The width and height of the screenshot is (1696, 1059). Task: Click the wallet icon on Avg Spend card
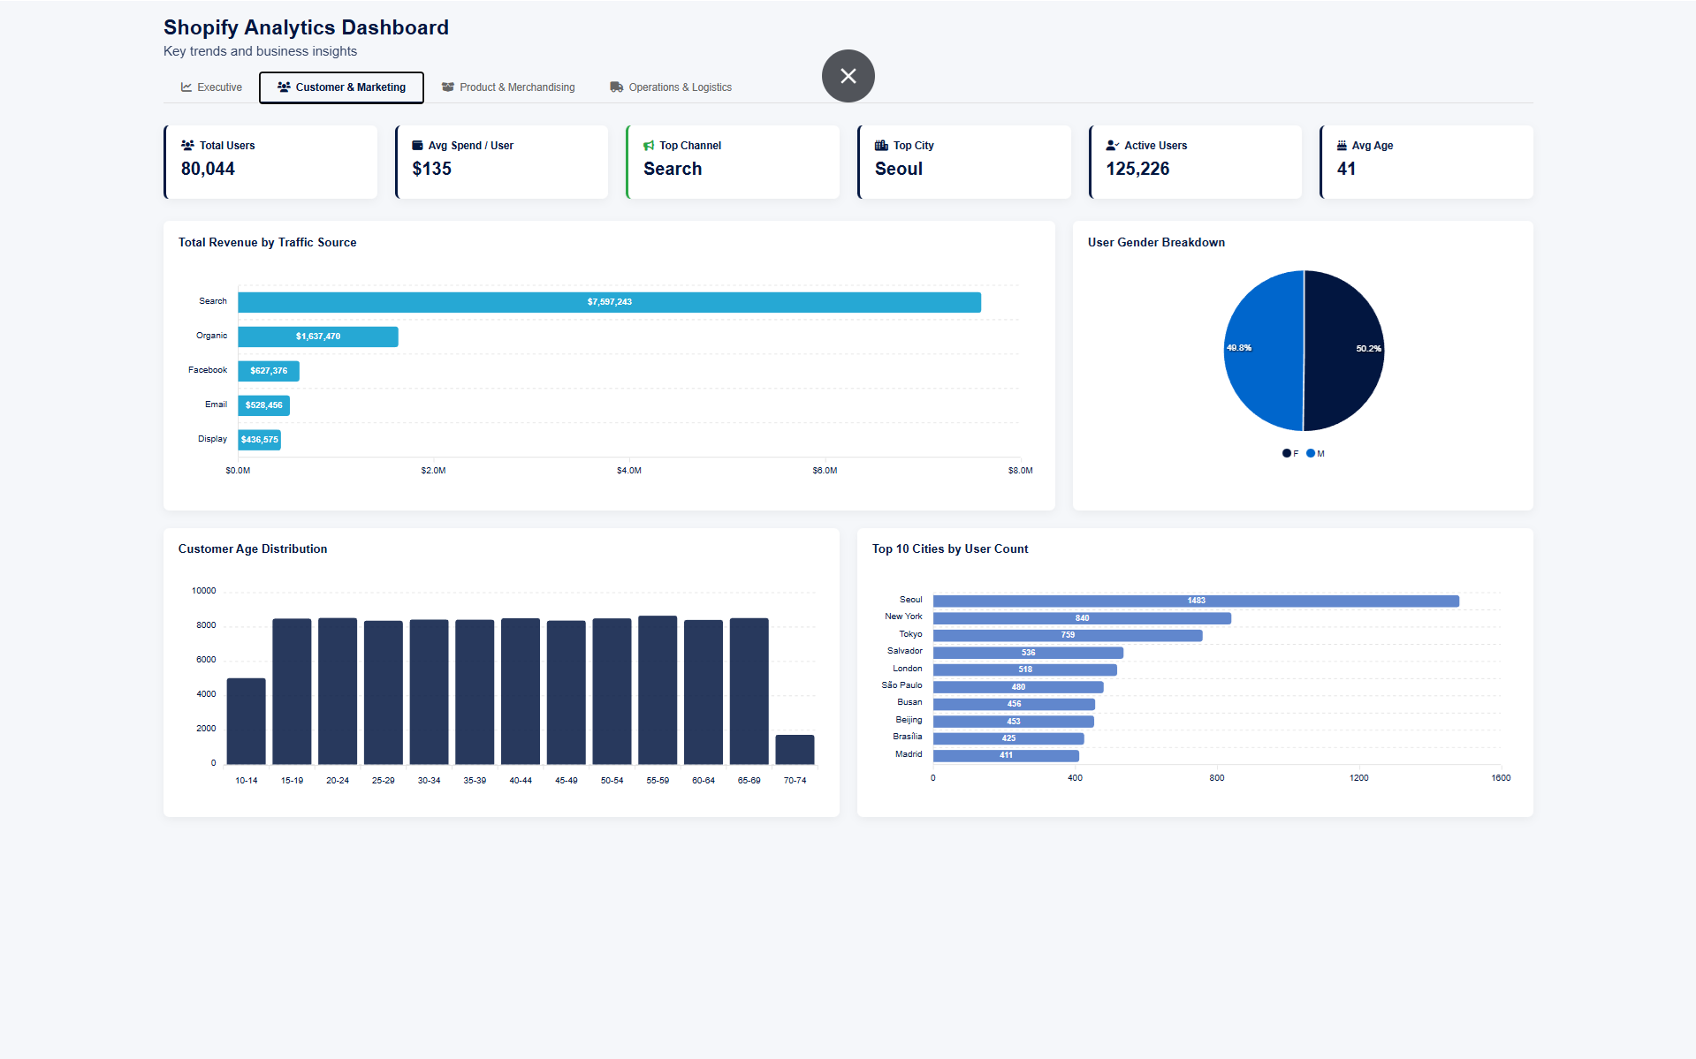point(417,145)
